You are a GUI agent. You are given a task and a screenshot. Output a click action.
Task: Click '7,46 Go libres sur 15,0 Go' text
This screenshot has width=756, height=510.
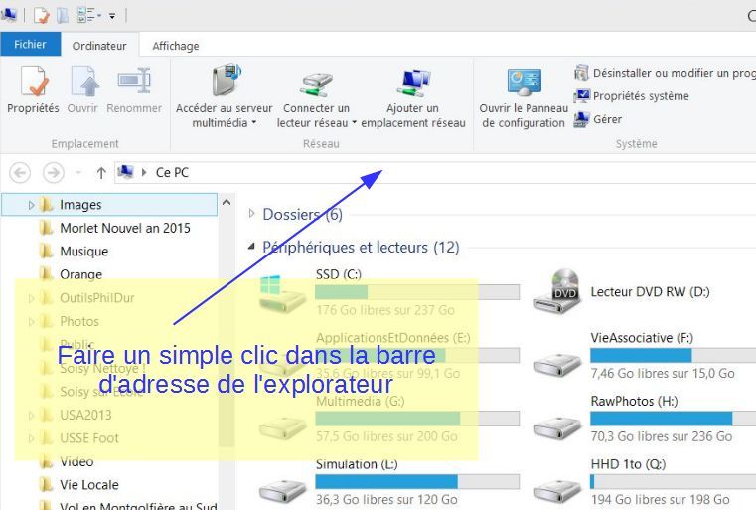pos(663,373)
